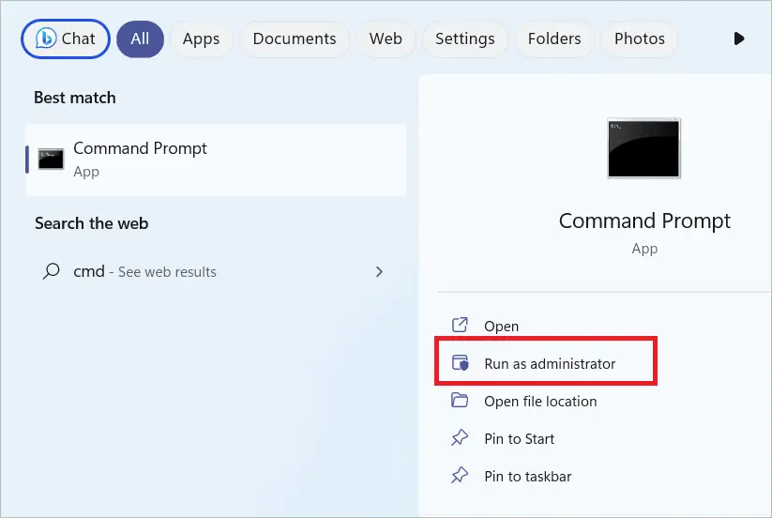Switch to the Documents filter
Screen dimensions: 772x518
295,38
